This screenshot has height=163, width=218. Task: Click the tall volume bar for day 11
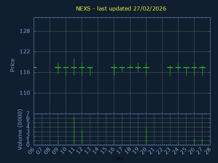click(x=74, y=131)
